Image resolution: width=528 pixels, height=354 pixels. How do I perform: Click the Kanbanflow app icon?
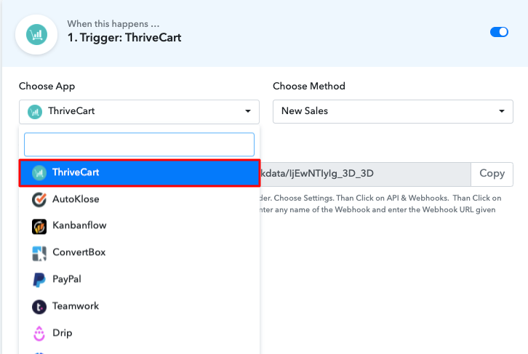click(x=39, y=227)
